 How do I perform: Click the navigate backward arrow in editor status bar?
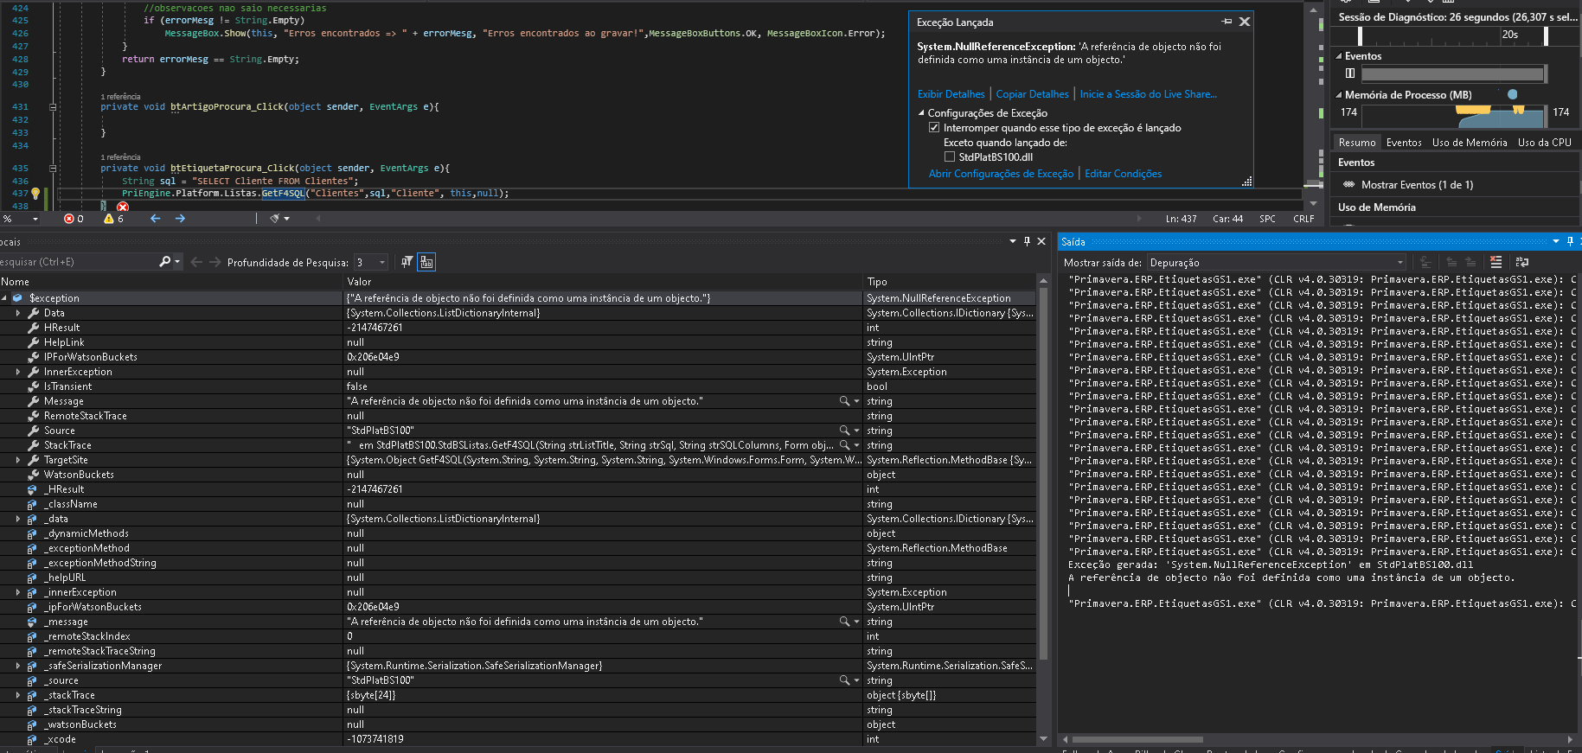click(156, 219)
